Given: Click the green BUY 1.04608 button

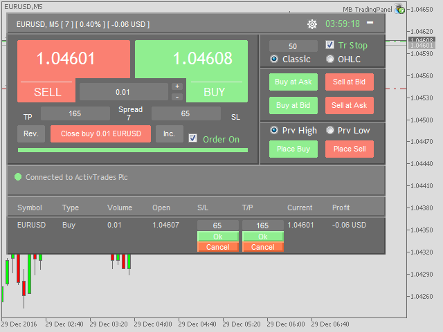Looking at the screenshot, I should [x=191, y=59].
